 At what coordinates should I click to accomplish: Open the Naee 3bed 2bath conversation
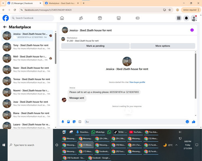[27, 70]
